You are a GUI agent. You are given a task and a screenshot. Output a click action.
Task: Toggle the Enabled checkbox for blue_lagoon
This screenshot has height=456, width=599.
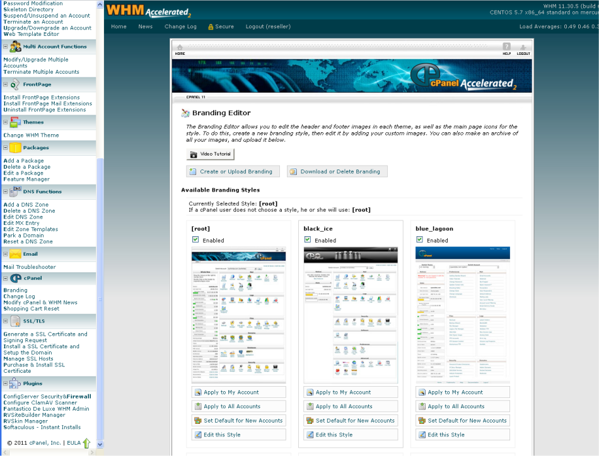point(419,239)
